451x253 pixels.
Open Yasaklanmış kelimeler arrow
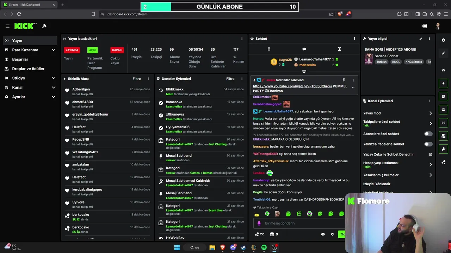coord(431,175)
